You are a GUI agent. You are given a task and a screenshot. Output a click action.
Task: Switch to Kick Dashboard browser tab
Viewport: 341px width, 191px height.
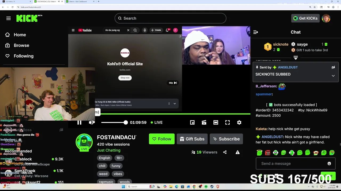point(80,2)
